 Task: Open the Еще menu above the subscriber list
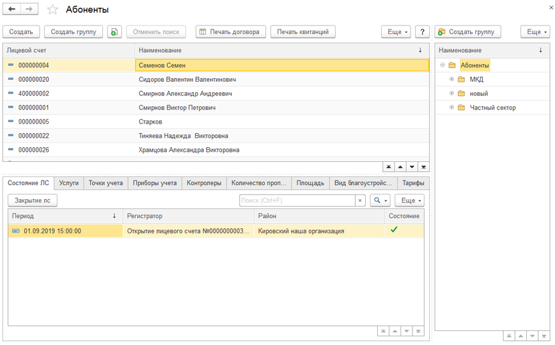click(396, 32)
